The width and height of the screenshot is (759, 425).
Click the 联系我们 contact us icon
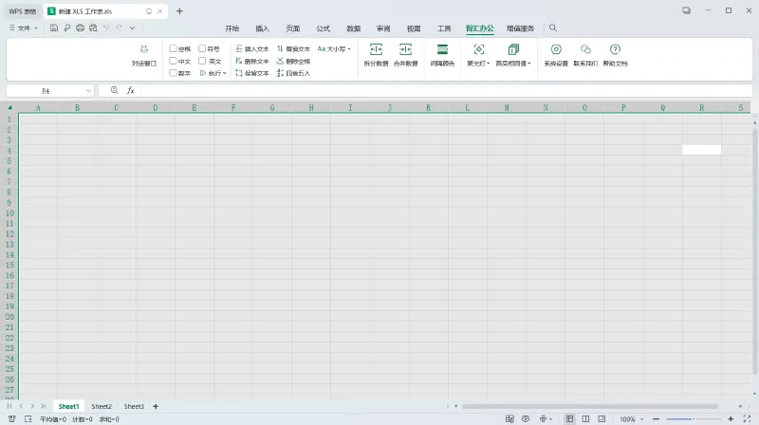(x=585, y=55)
